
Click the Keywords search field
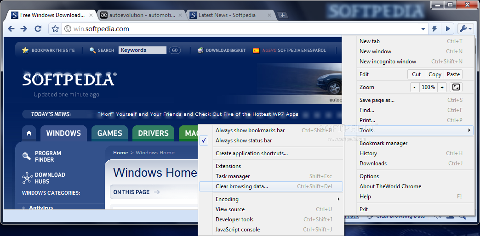[143, 50]
